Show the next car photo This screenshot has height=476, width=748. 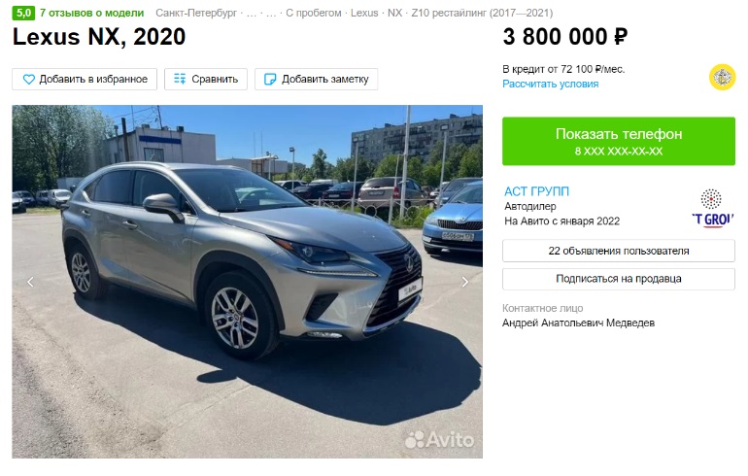tap(465, 282)
